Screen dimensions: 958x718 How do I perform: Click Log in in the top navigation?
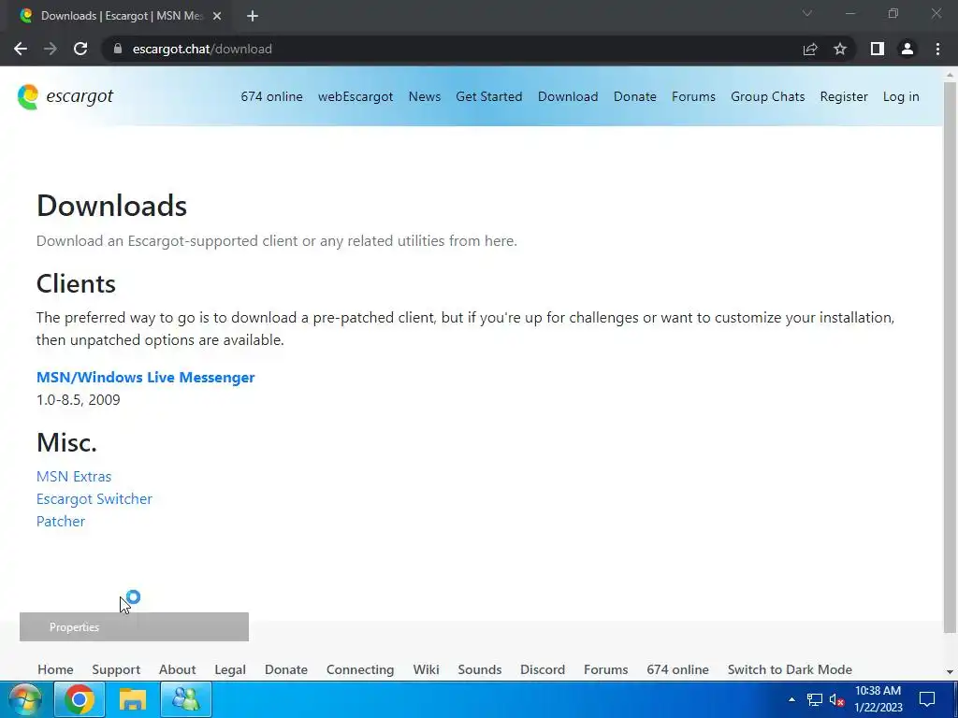pyautogui.click(x=901, y=96)
